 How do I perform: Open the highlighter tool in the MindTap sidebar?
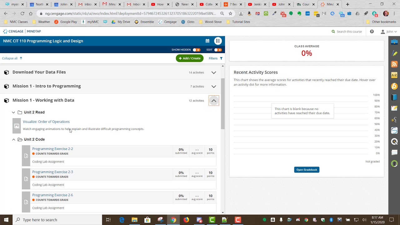coord(394,53)
